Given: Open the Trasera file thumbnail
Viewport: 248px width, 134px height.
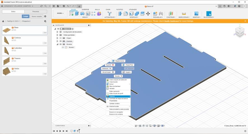Looking at the screenshot, I should click(x=6, y=61).
